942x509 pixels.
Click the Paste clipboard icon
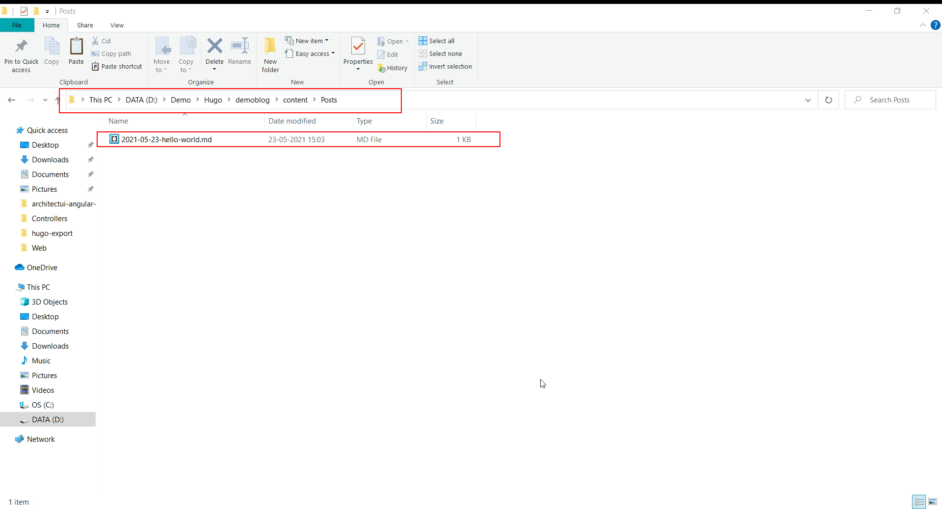click(x=76, y=46)
